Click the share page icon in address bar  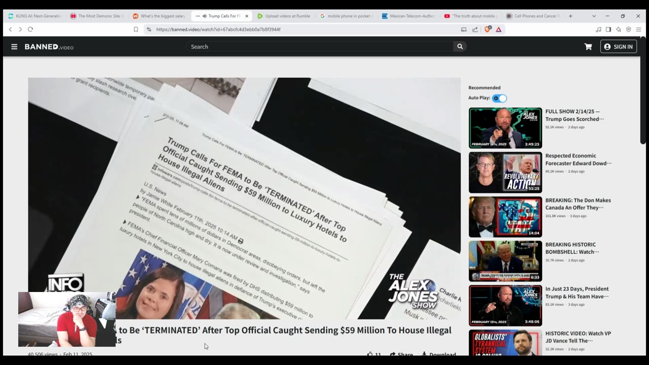[x=475, y=29]
